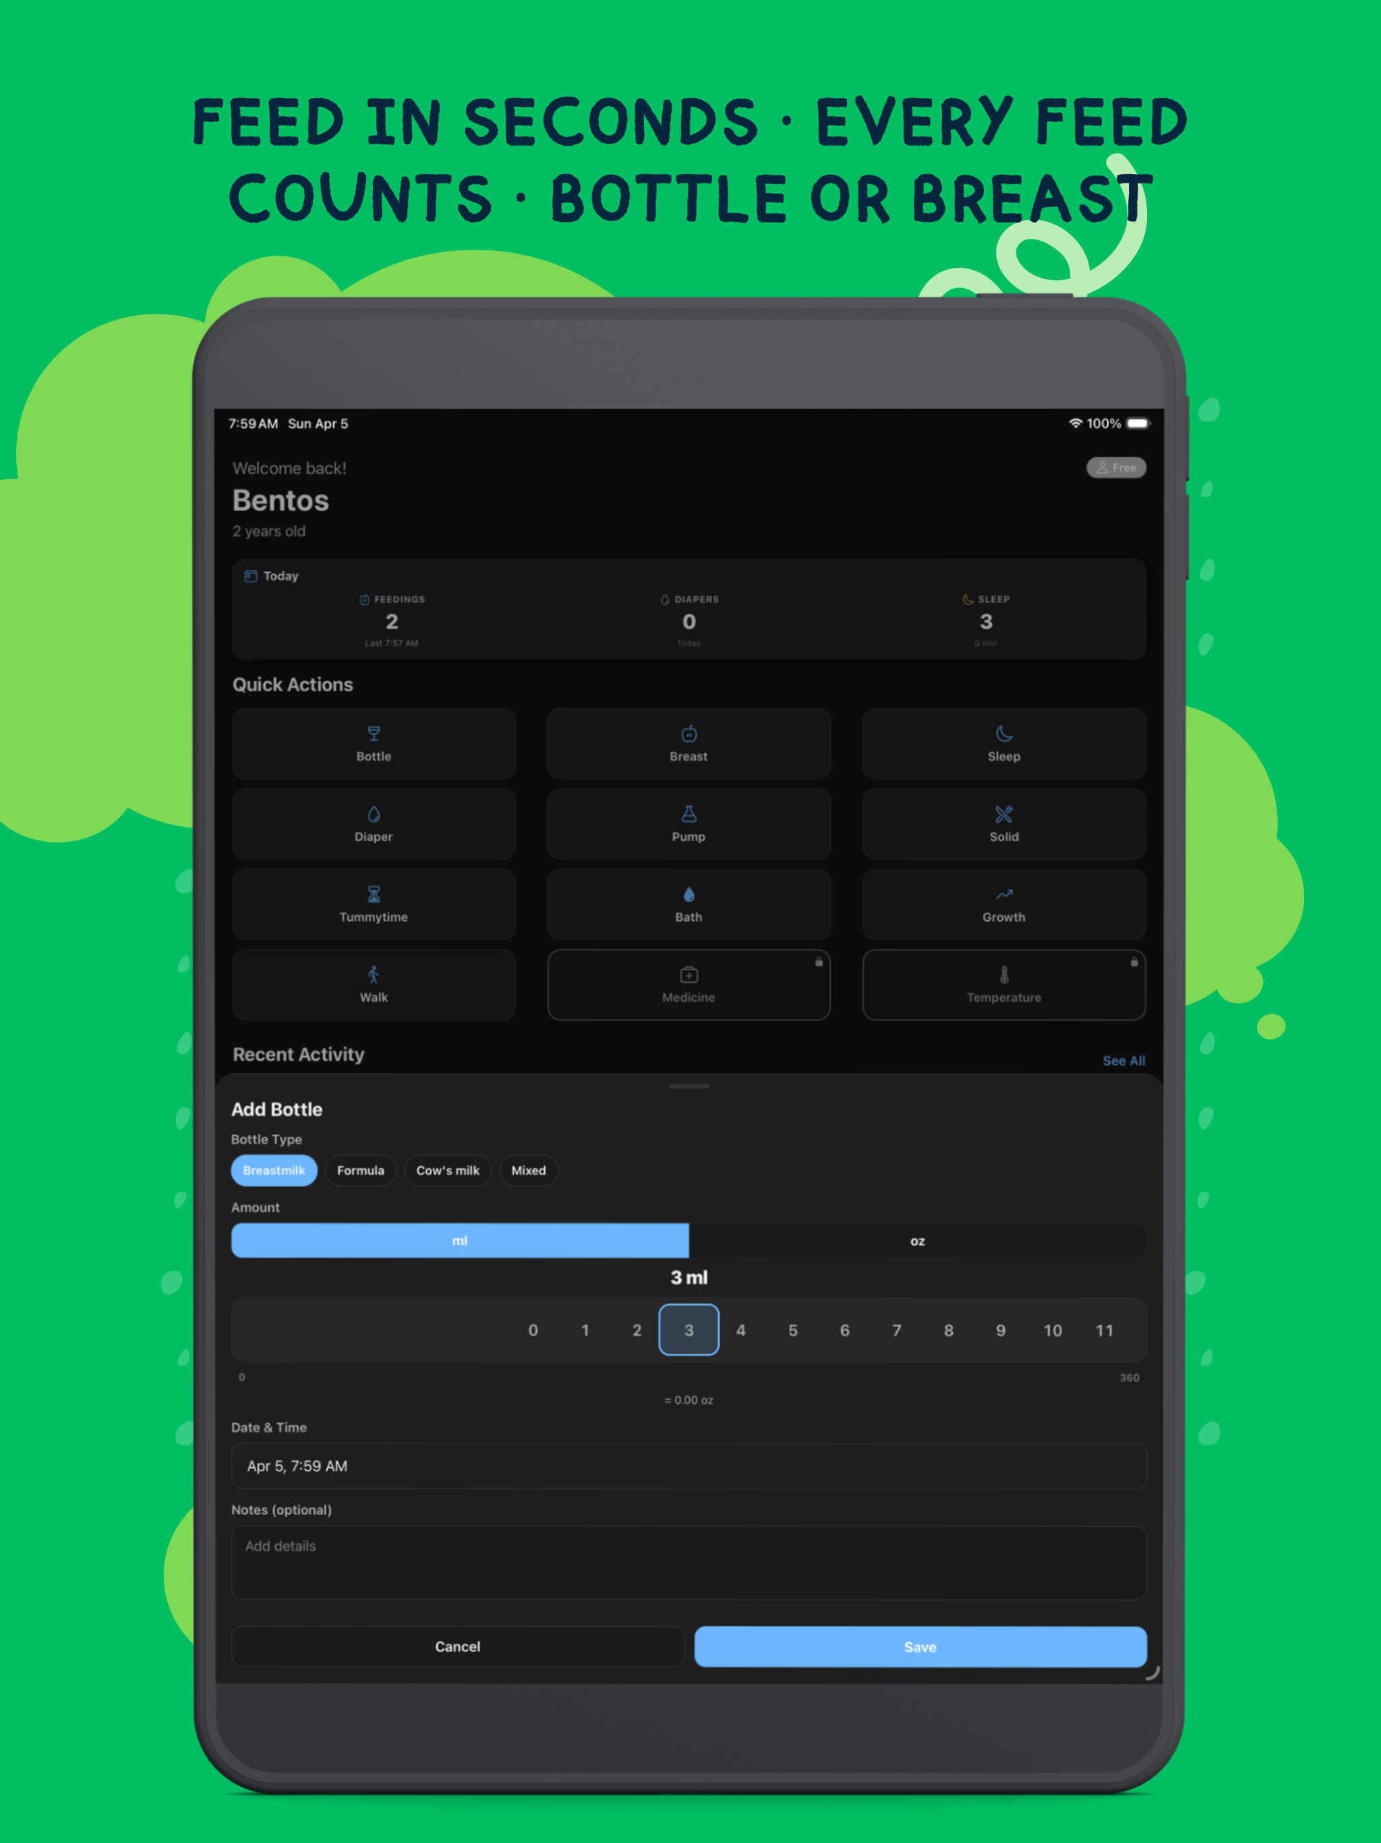The image size is (1381, 1843).
Task: Open the Diapers summary stat
Action: tap(689, 621)
